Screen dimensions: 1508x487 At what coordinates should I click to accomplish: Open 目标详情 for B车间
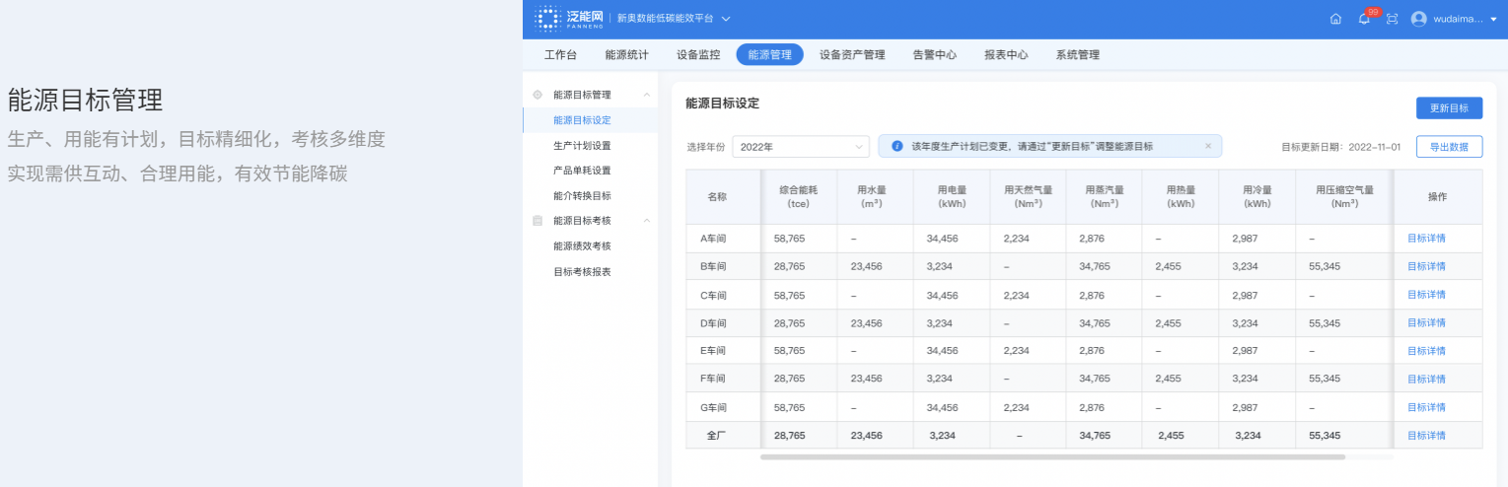[x=1426, y=266]
